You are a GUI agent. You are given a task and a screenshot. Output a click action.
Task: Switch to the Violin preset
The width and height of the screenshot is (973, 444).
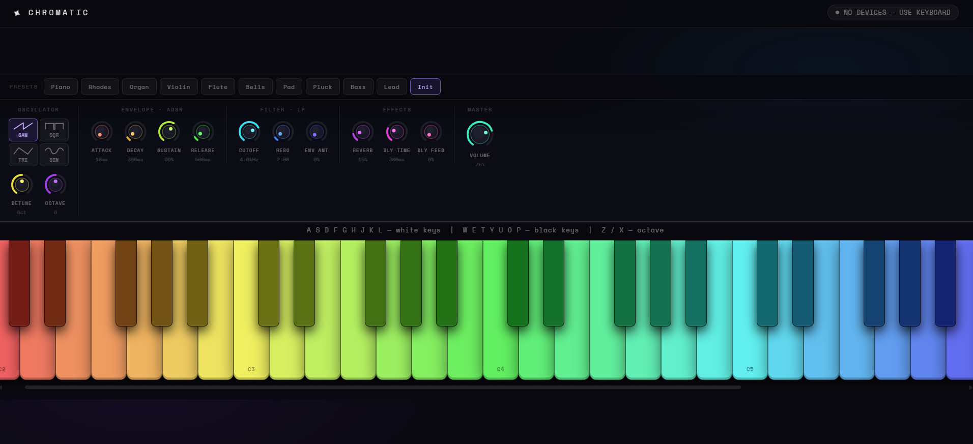[x=179, y=87]
